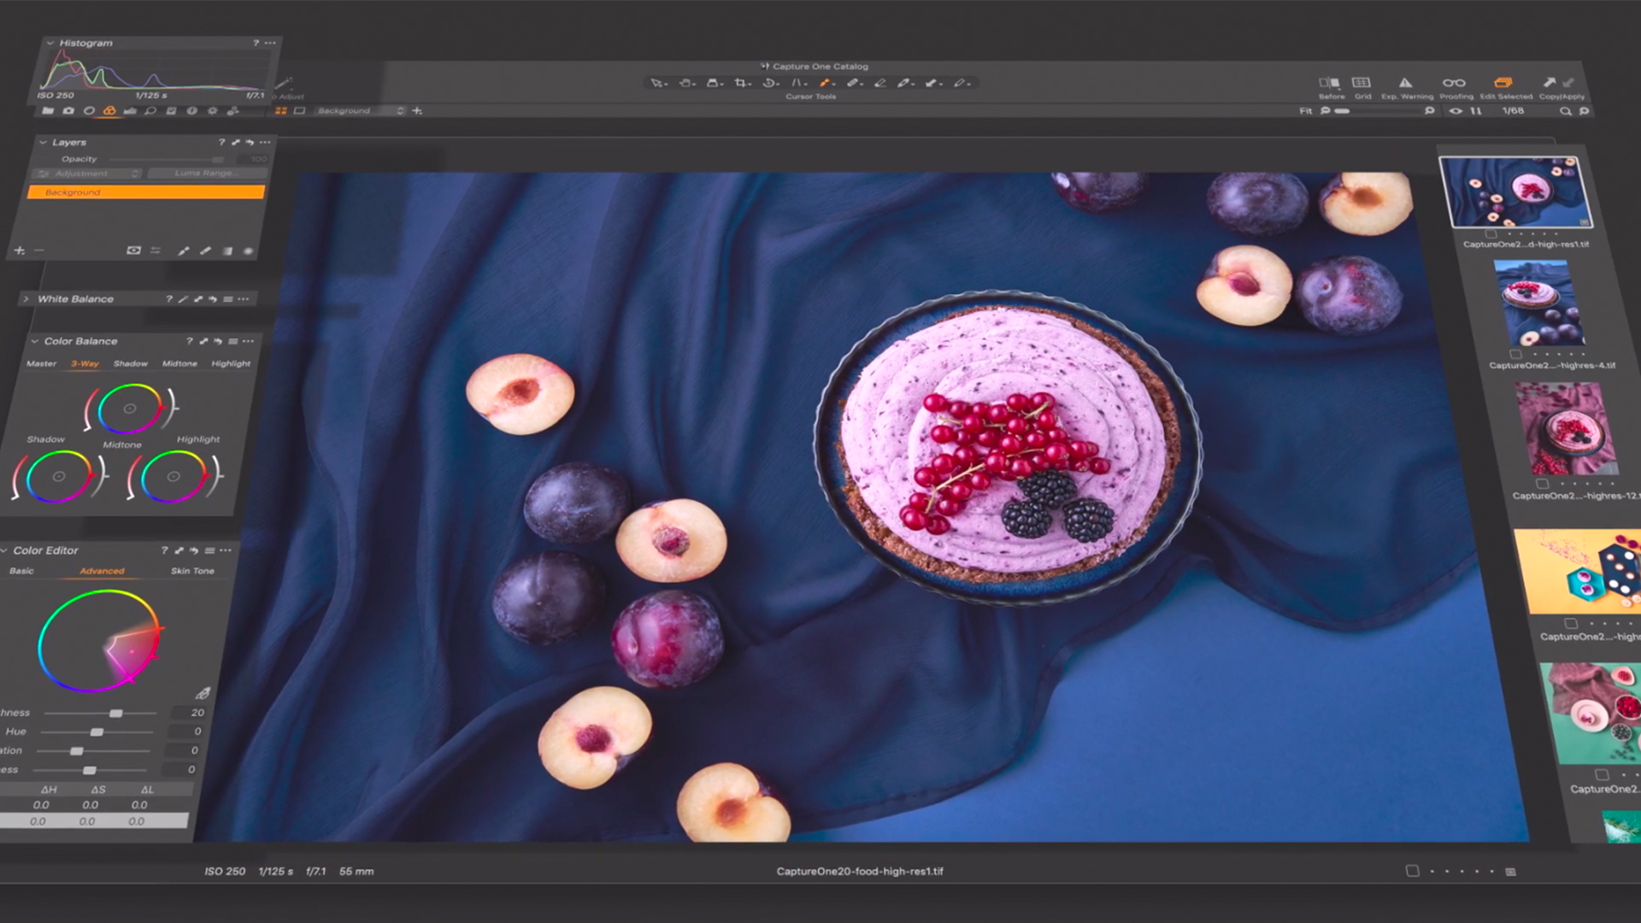Viewport: 1641px width, 923px height.
Task: Open the Shadow tab in Color Balance
Action: coord(132,363)
